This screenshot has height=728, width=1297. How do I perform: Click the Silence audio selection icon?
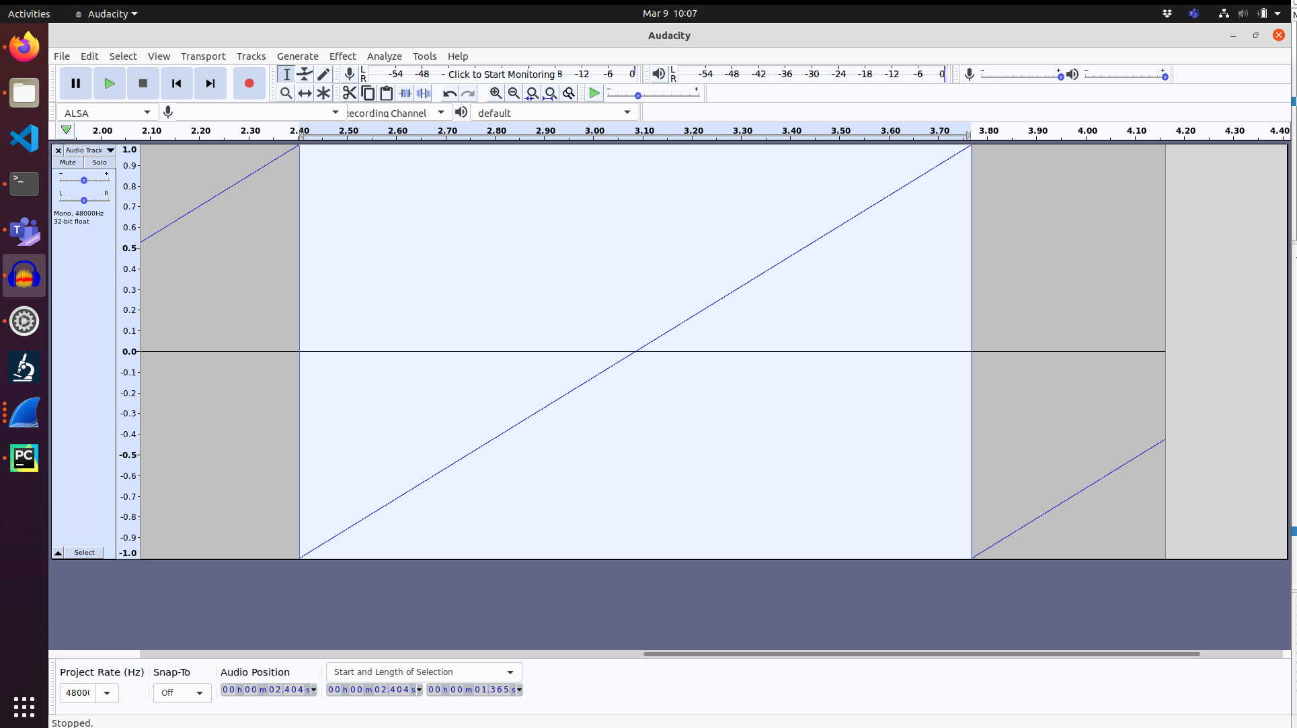point(423,93)
